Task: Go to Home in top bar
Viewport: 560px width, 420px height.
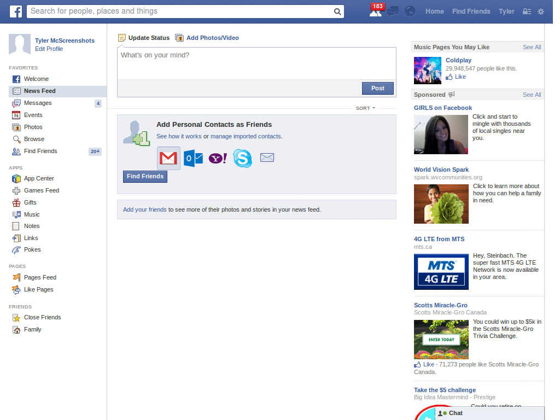Action: (434, 11)
